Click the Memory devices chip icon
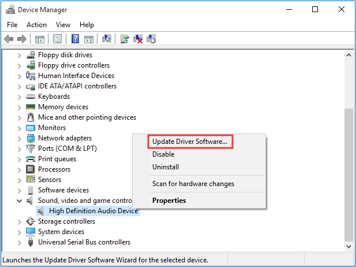The height and width of the screenshot is (267, 356). 31,107
